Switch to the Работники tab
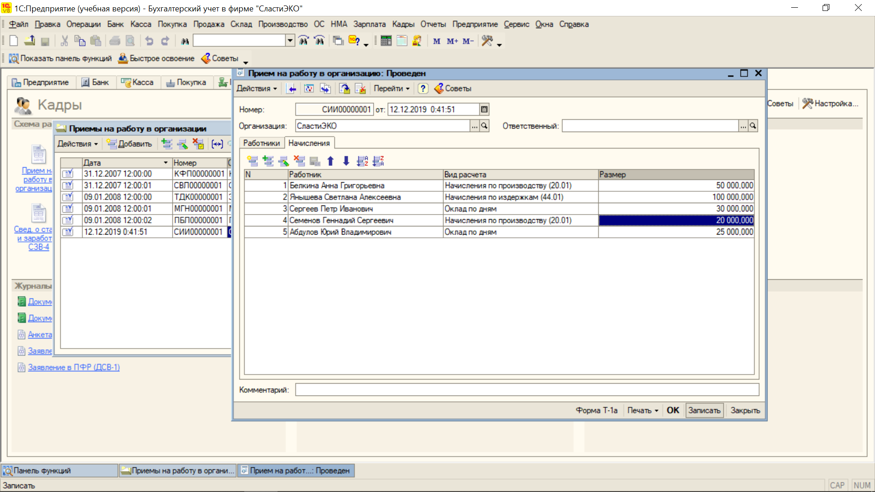Image resolution: width=875 pixels, height=492 pixels. (x=261, y=143)
